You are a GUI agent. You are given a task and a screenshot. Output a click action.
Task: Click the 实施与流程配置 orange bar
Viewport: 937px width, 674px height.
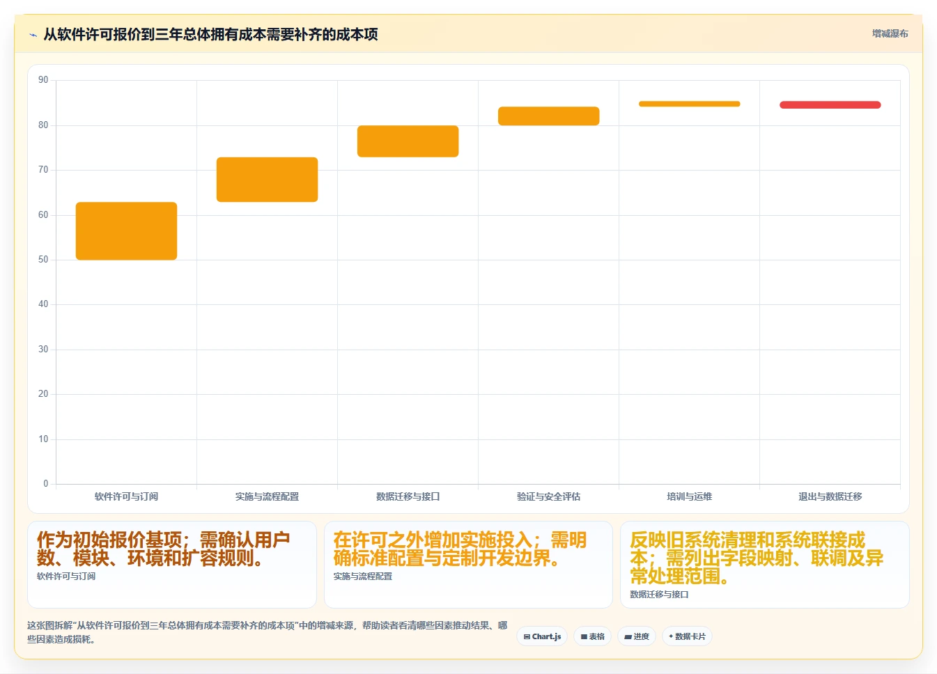[267, 180]
